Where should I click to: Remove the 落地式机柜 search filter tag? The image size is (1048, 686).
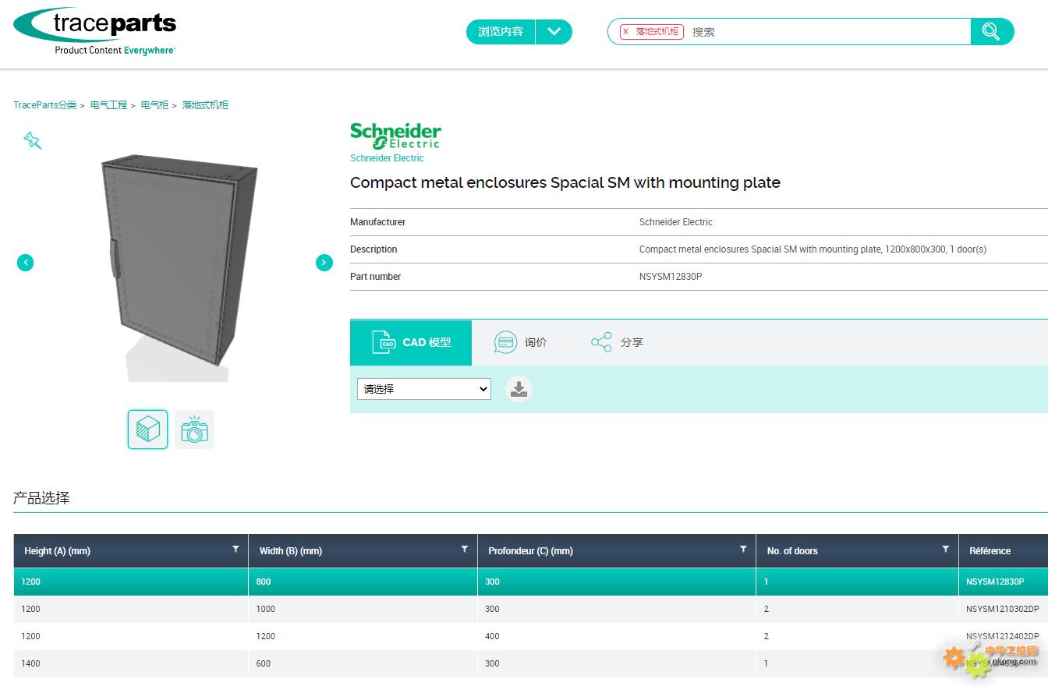point(626,32)
